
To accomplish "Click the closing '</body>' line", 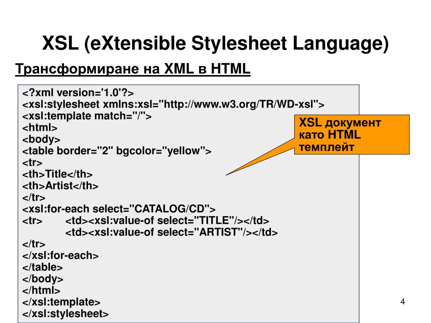I will [43, 279].
